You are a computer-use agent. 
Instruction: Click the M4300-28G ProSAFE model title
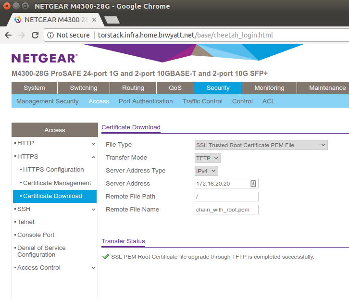point(139,74)
